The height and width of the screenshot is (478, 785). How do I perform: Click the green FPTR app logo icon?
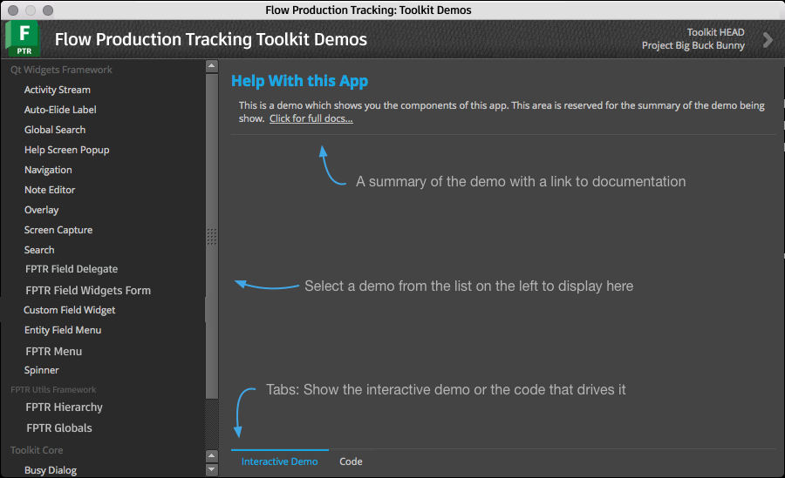(x=23, y=38)
